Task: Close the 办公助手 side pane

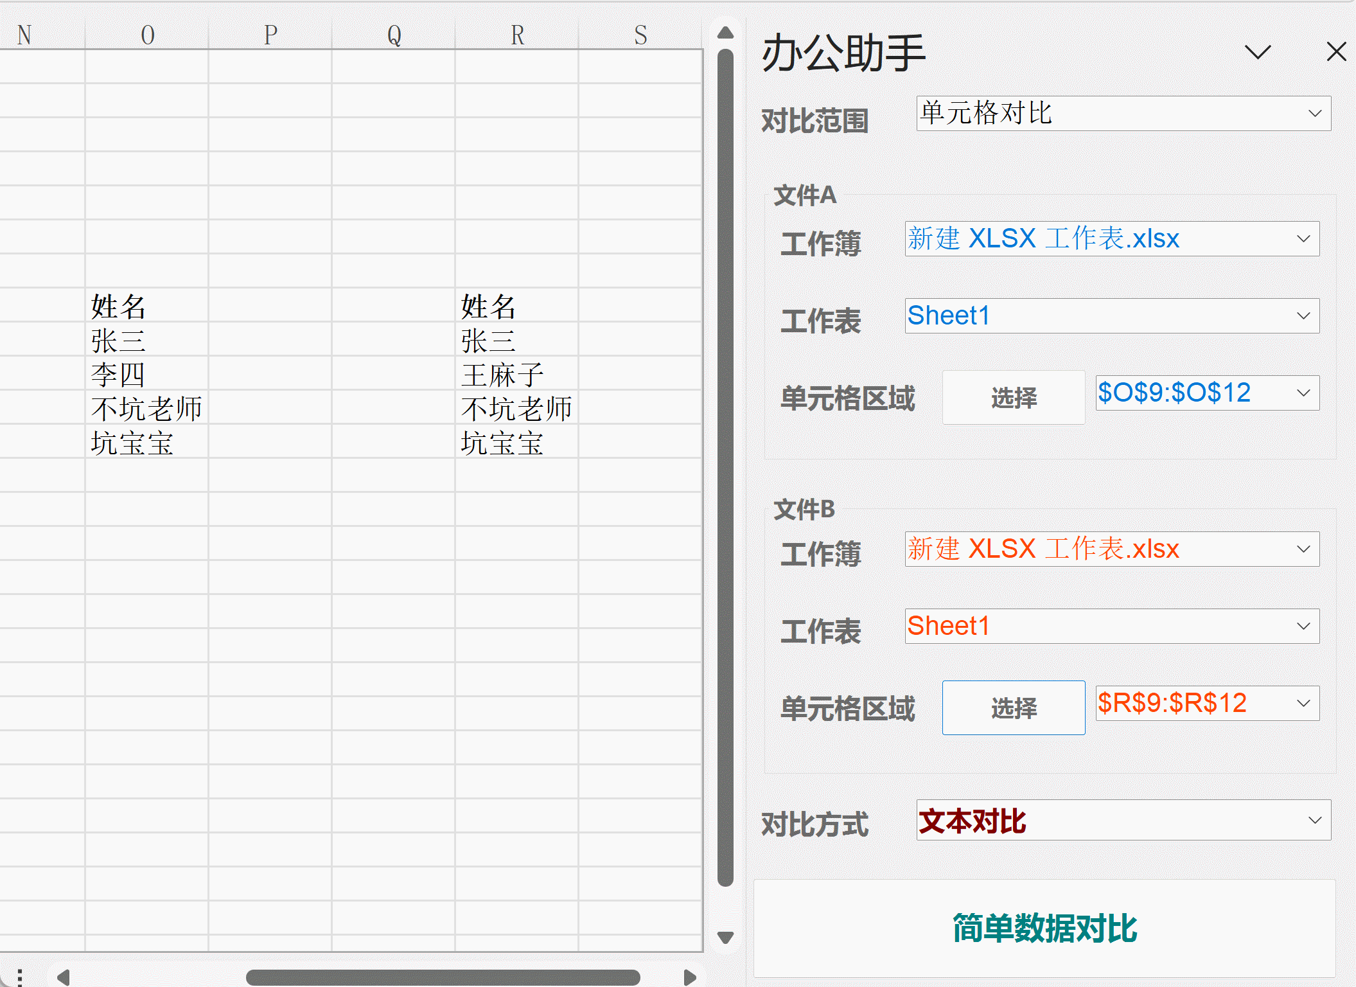Action: click(1336, 52)
